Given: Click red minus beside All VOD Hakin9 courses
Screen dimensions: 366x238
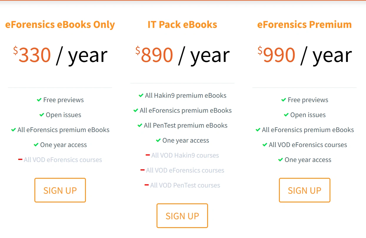Looking at the screenshot, I should click(x=148, y=155).
